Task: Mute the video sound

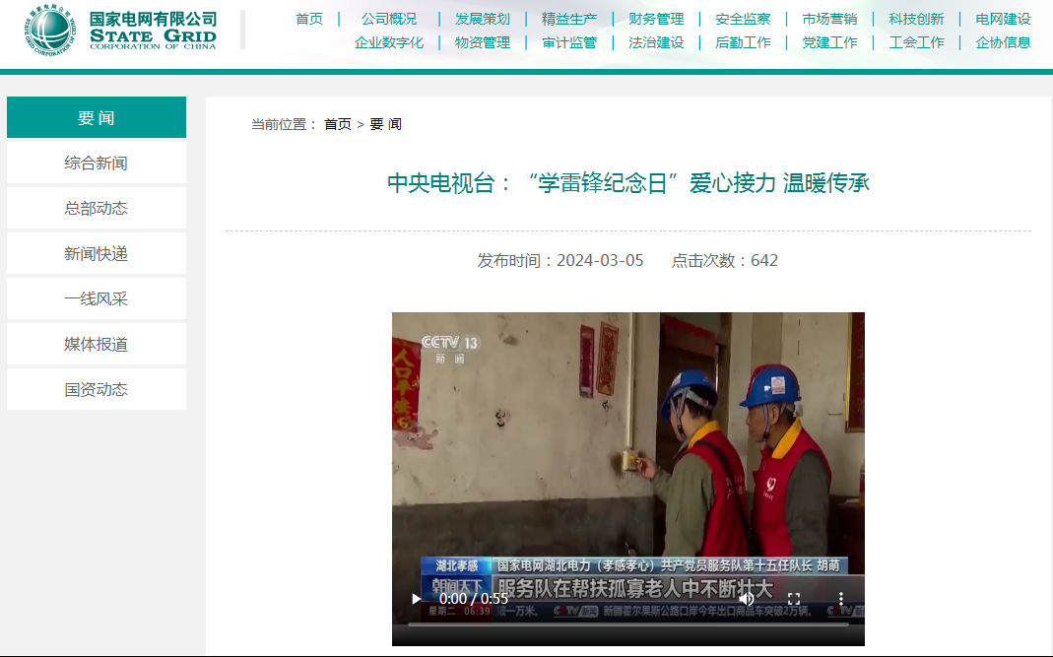Action: [x=746, y=599]
